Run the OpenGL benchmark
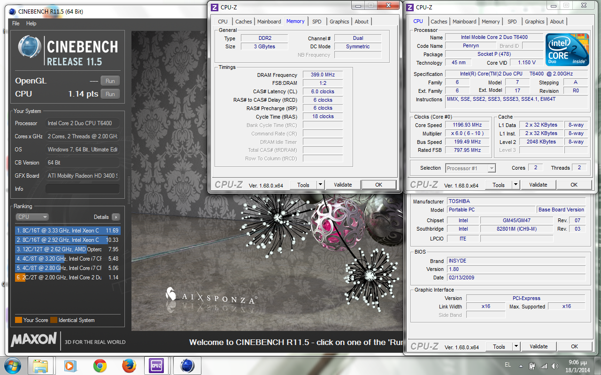 coord(110,81)
